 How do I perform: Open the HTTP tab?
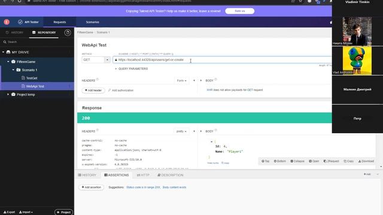tap(143, 175)
